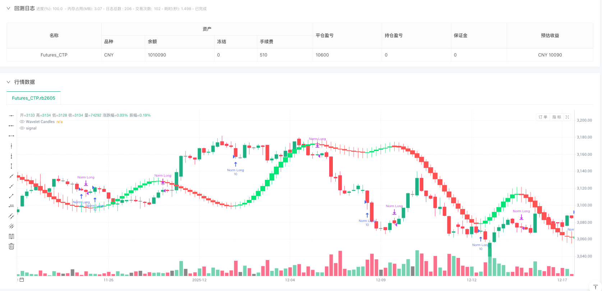Collapse the 行情数据 section

[9, 82]
